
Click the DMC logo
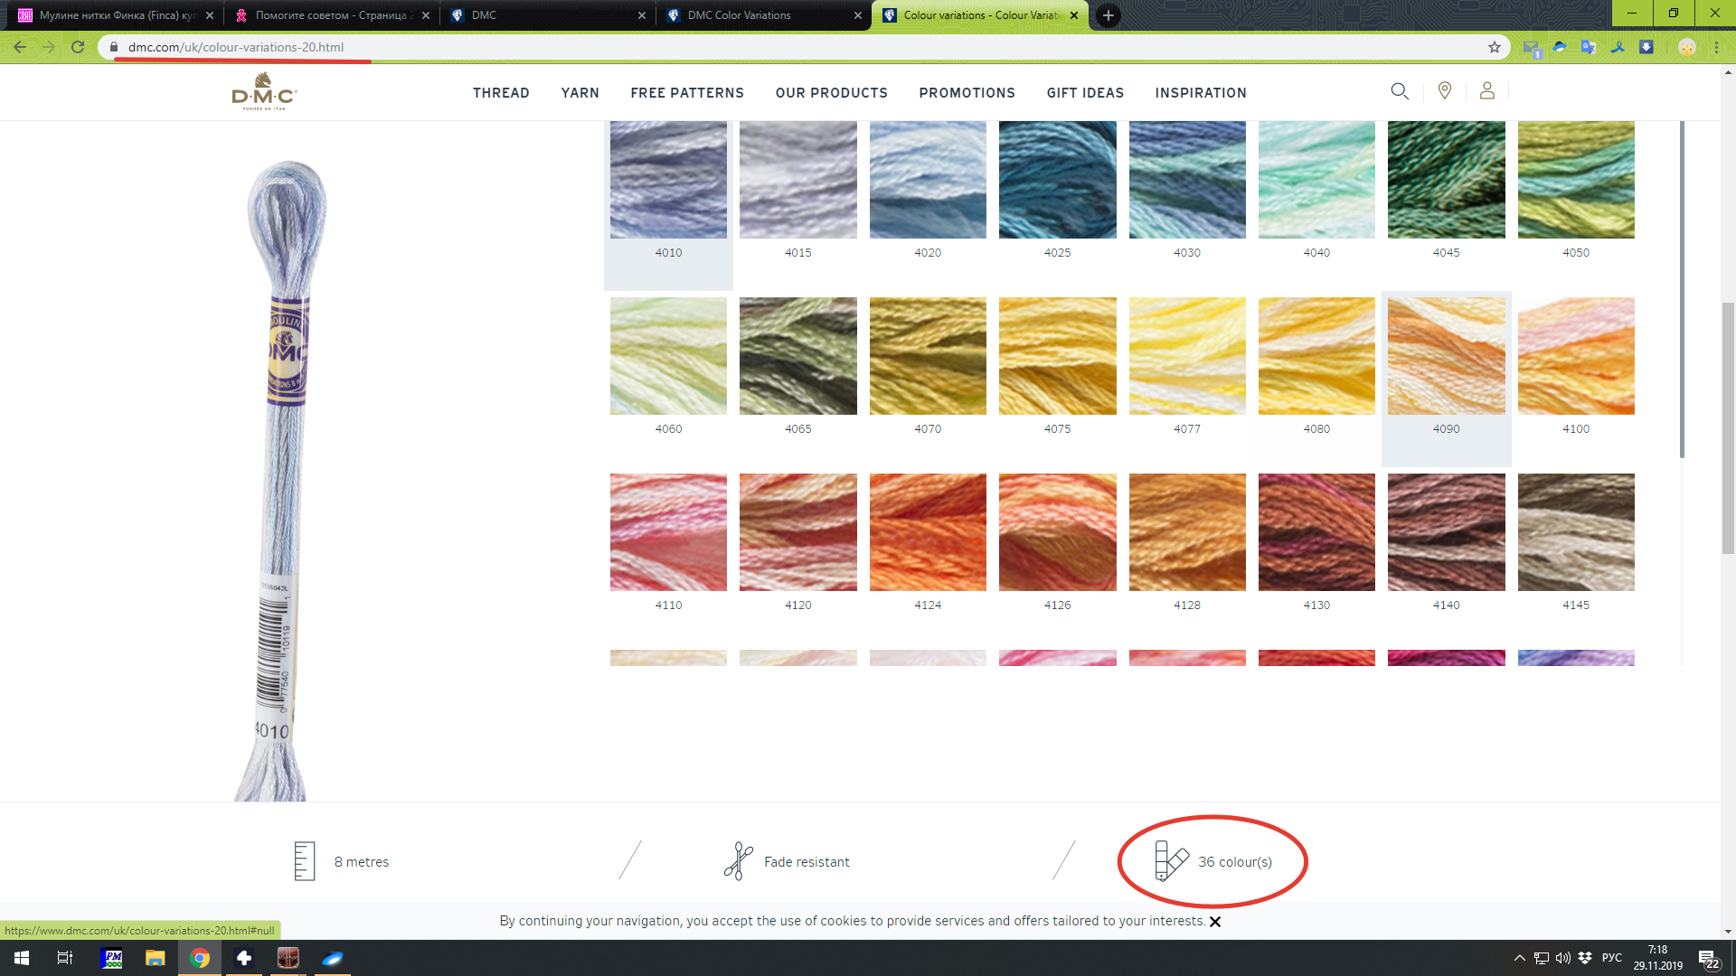pyautogui.click(x=263, y=92)
